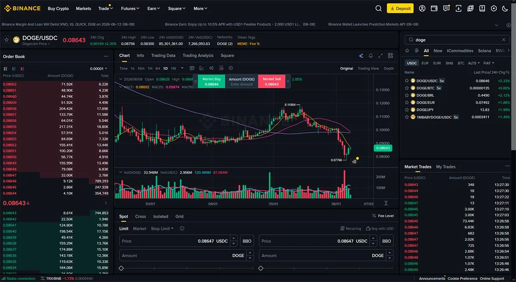Open the chart calendar date icon
Image resolution: width=516 pixels, height=282 pixels.
coord(192,68)
